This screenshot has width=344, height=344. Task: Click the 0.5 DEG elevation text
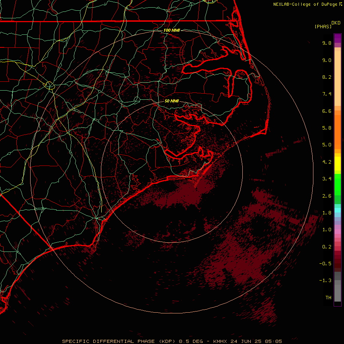(191, 341)
